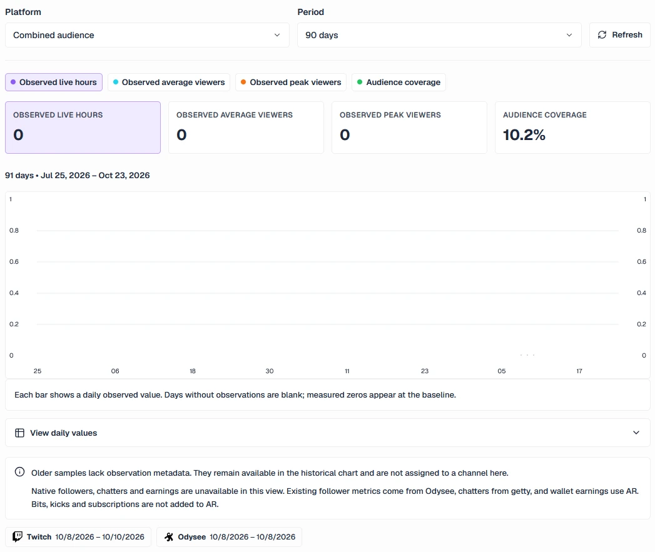The height and width of the screenshot is (552, 655).
Task: Select the Observed Peak Viewers stat card
Action: click(409, 128)
